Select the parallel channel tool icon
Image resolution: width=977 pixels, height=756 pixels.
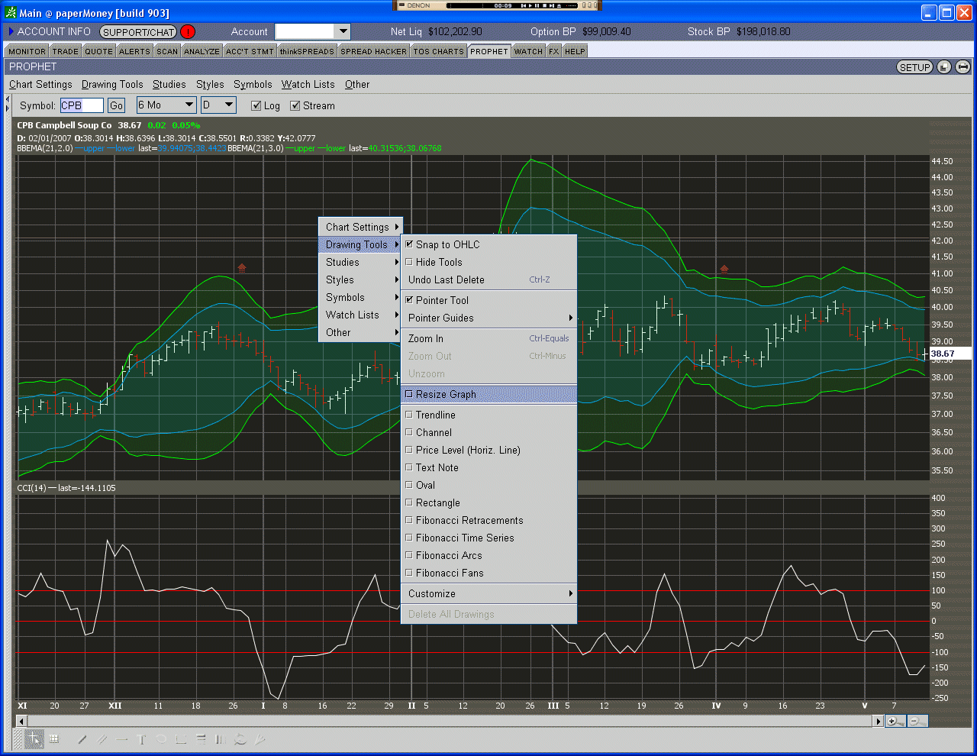pos(102,739)
